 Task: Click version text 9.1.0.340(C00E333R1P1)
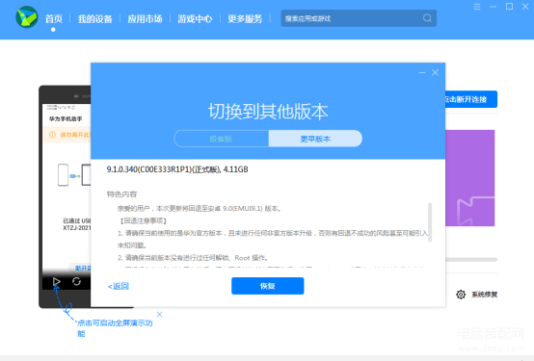click(x=149, y=169)
